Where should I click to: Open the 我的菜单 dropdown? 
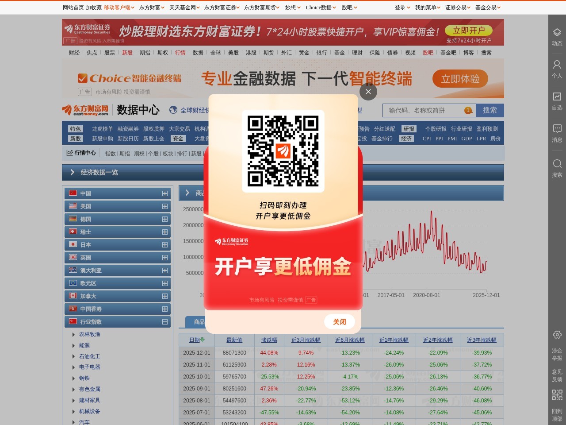[x=428, y=8]
